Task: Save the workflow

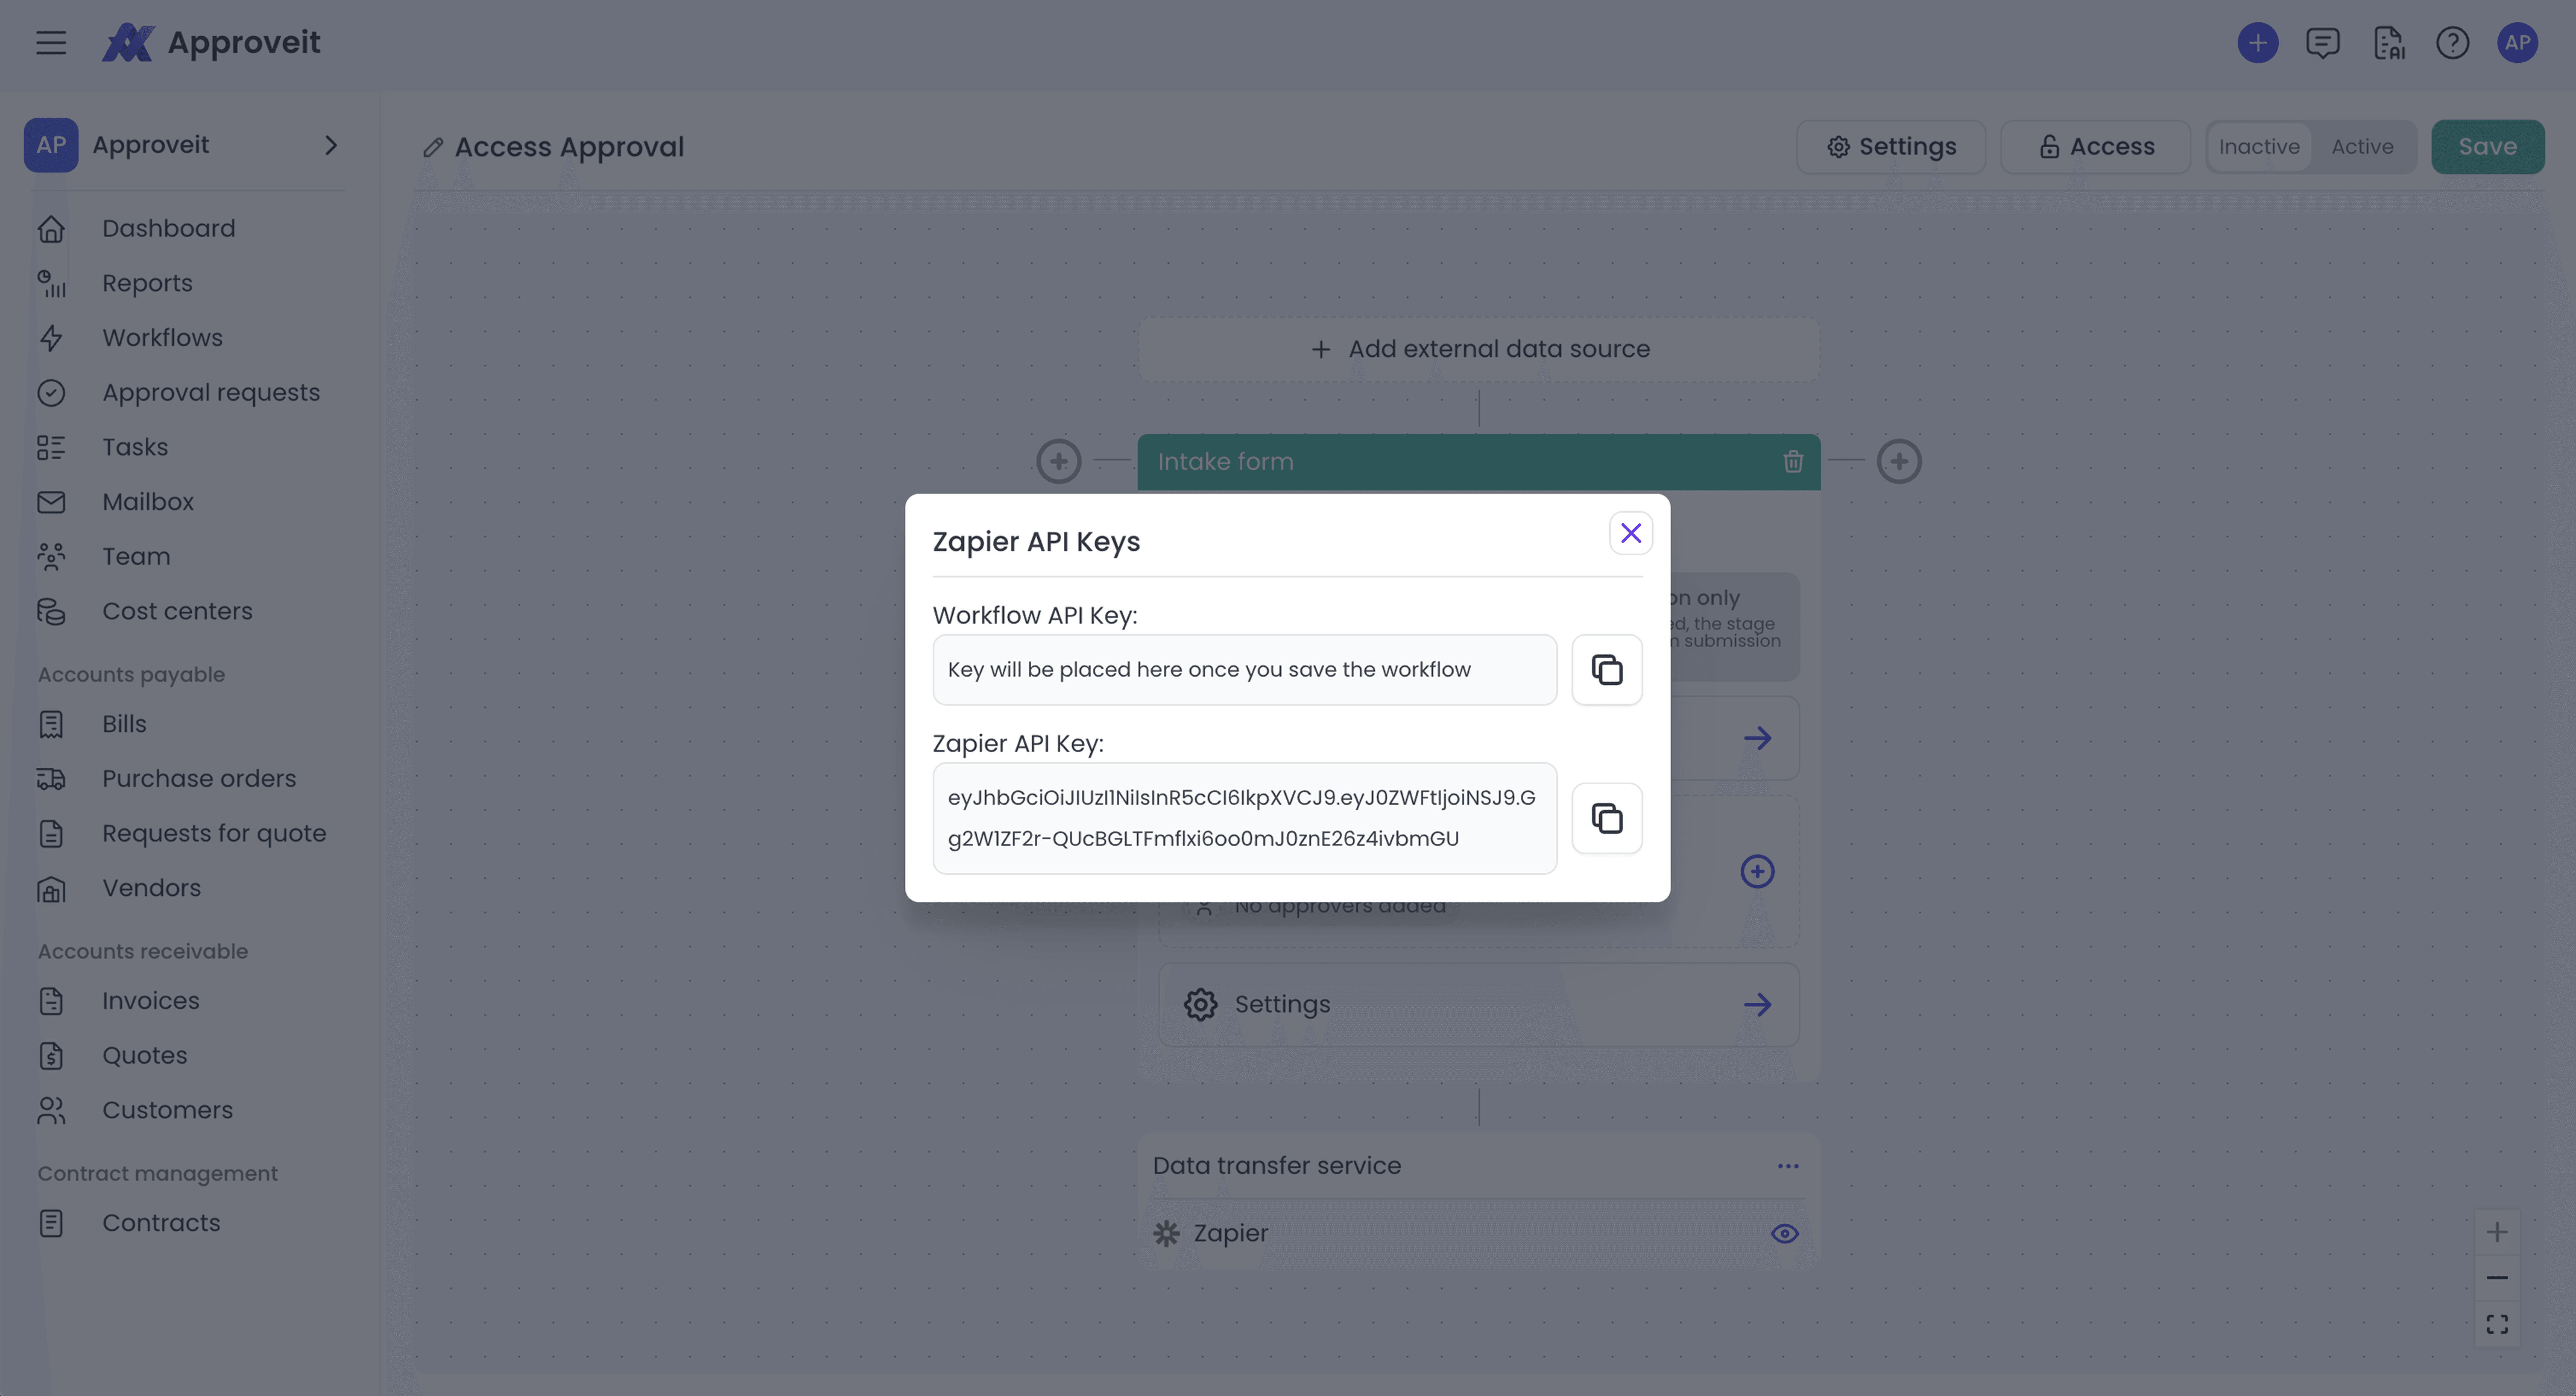Action: pos(2487,147)
